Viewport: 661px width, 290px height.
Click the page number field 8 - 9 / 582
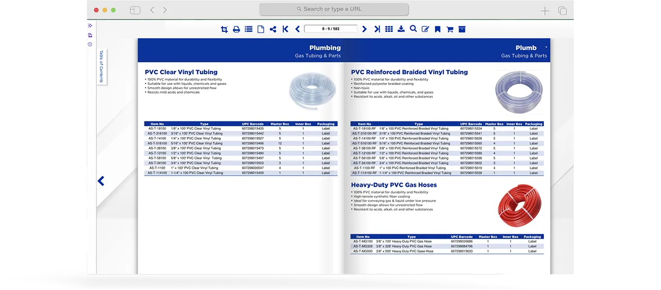[331, 29]
